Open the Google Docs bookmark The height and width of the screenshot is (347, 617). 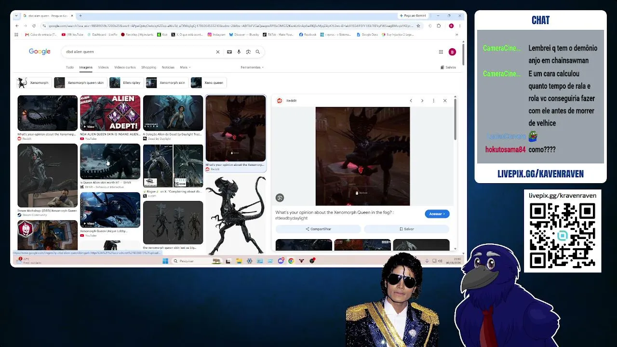[x=367, y=35]
